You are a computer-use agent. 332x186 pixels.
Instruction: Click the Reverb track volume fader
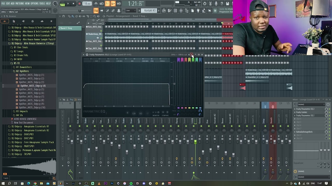point(274,142)
